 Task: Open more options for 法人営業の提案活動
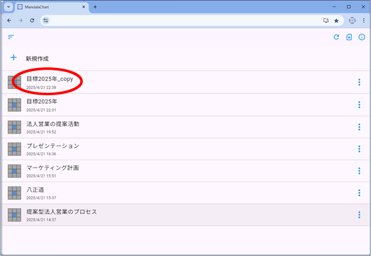(359, 127)
